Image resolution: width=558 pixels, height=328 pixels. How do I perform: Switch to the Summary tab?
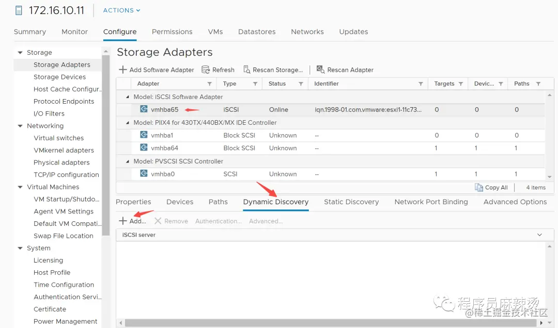30,31
